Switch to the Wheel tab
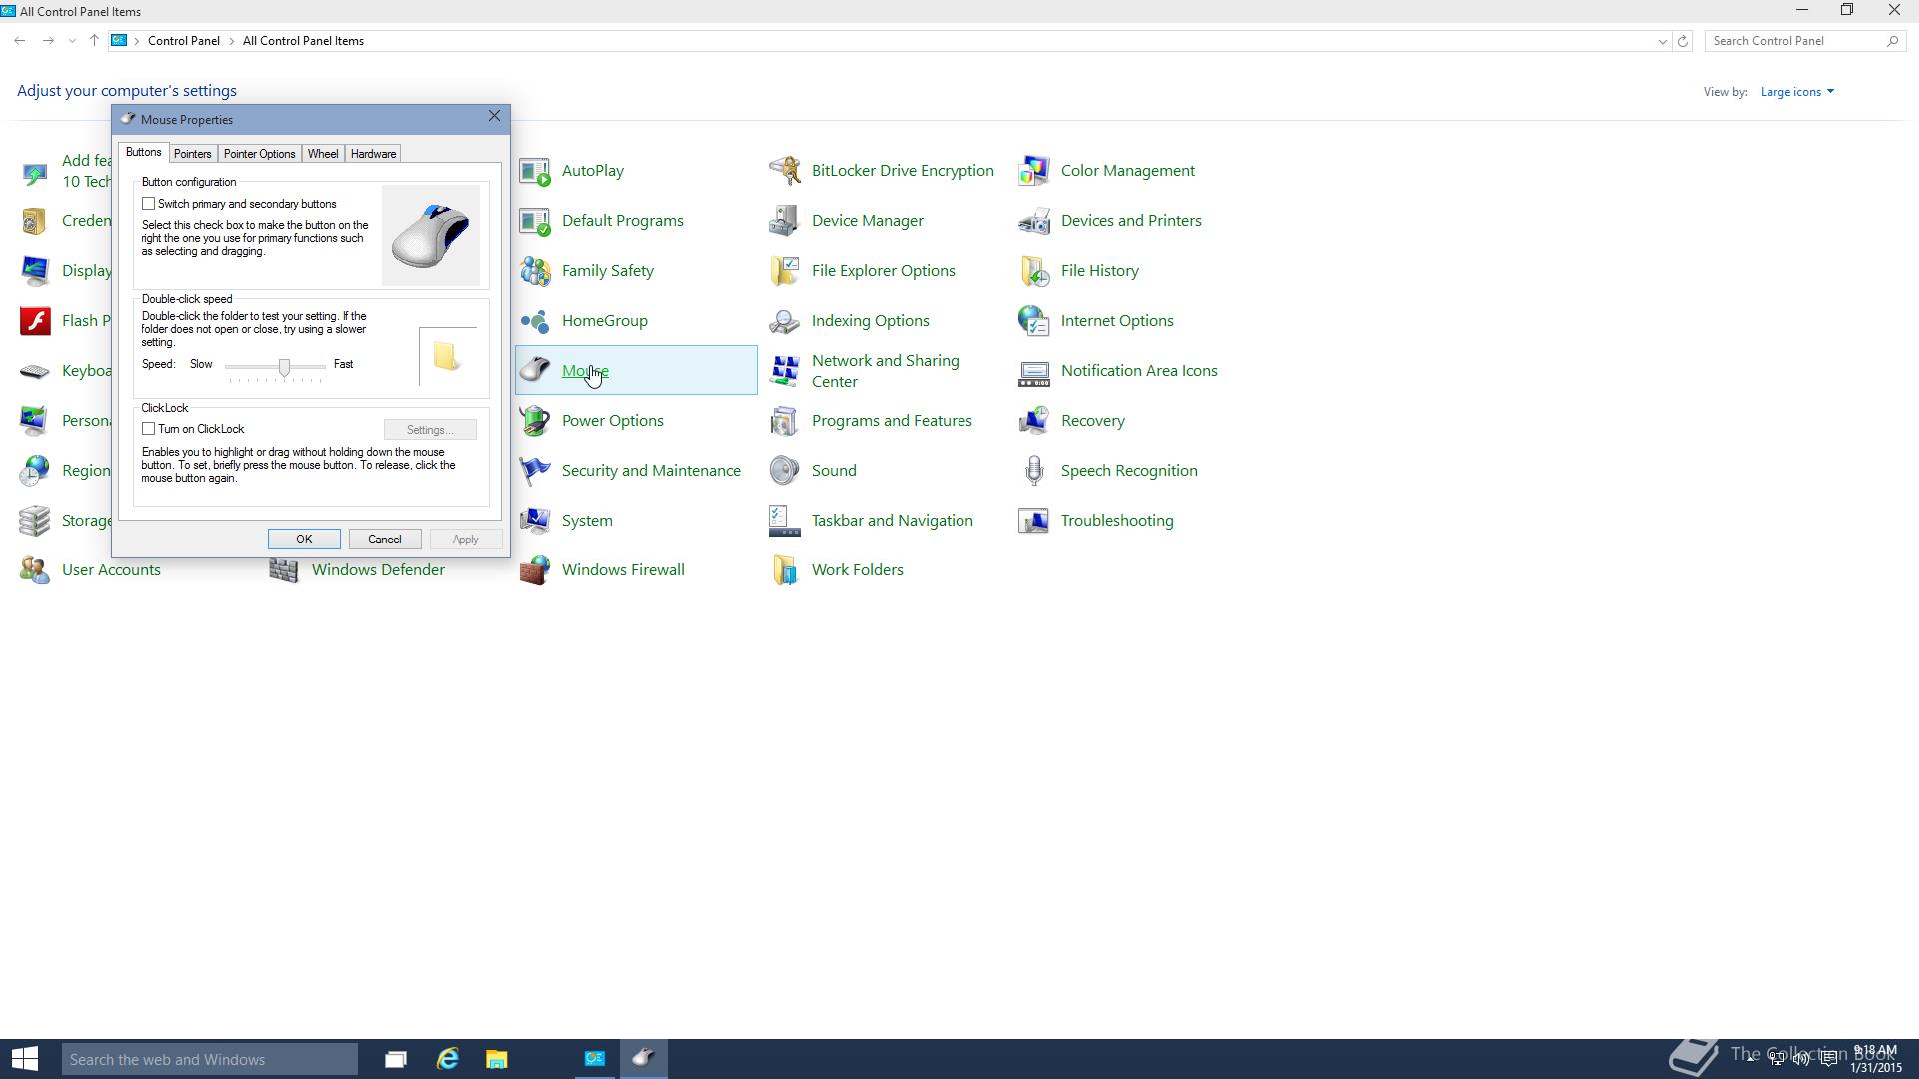The width and height of the screenshot is (1919, 1079). [x=322, y=154]
